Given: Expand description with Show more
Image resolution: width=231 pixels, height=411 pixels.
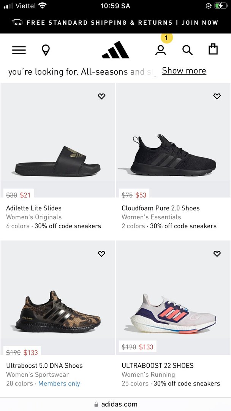Looking at the screenshot, I should coord(184,71).
